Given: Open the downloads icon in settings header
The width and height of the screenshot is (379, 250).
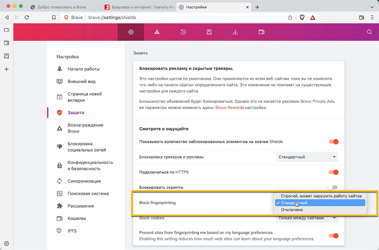Looking at the screenshot, I should tap(235, 32).
